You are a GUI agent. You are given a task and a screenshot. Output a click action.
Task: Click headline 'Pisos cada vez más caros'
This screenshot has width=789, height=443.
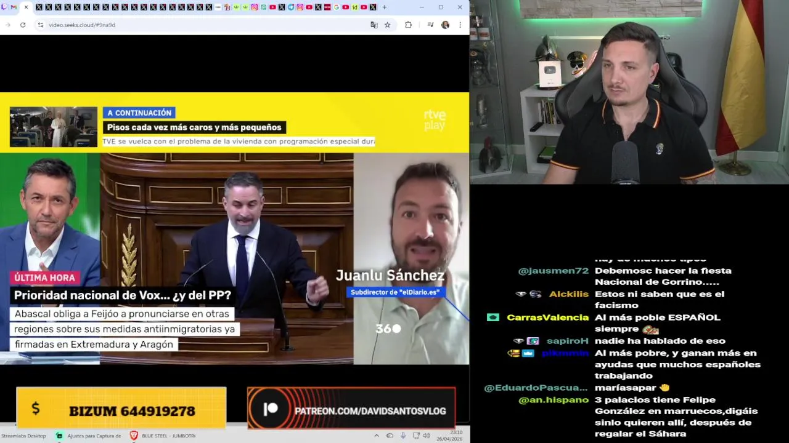pyautogui.click(x=194, y=127)
